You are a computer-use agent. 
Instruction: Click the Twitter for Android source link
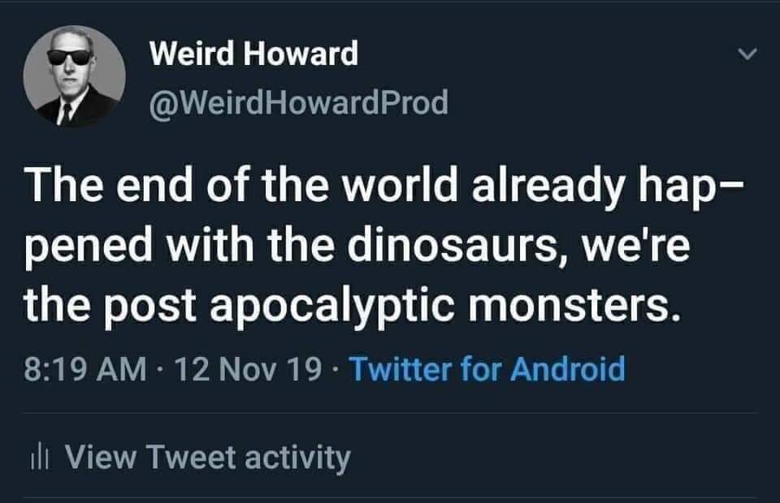[487, 369]
